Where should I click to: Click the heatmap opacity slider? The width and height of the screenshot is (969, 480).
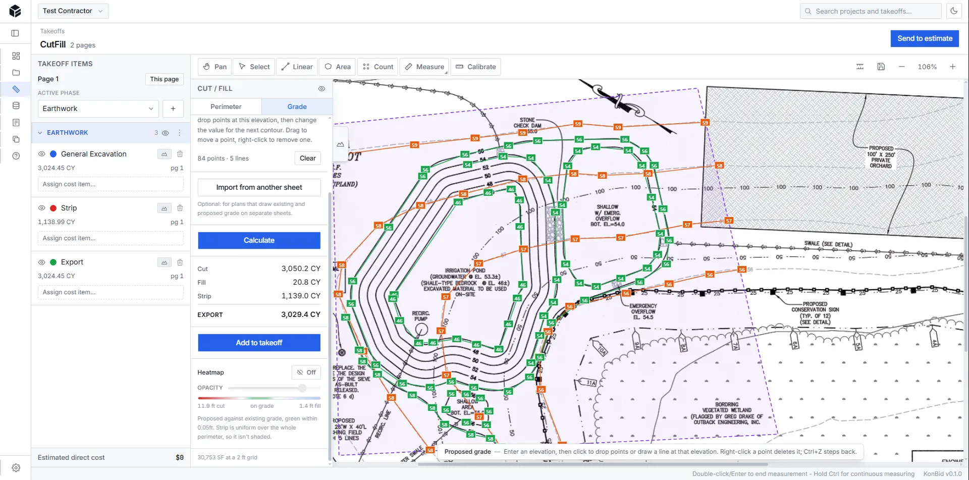click(x=274, y=388)
